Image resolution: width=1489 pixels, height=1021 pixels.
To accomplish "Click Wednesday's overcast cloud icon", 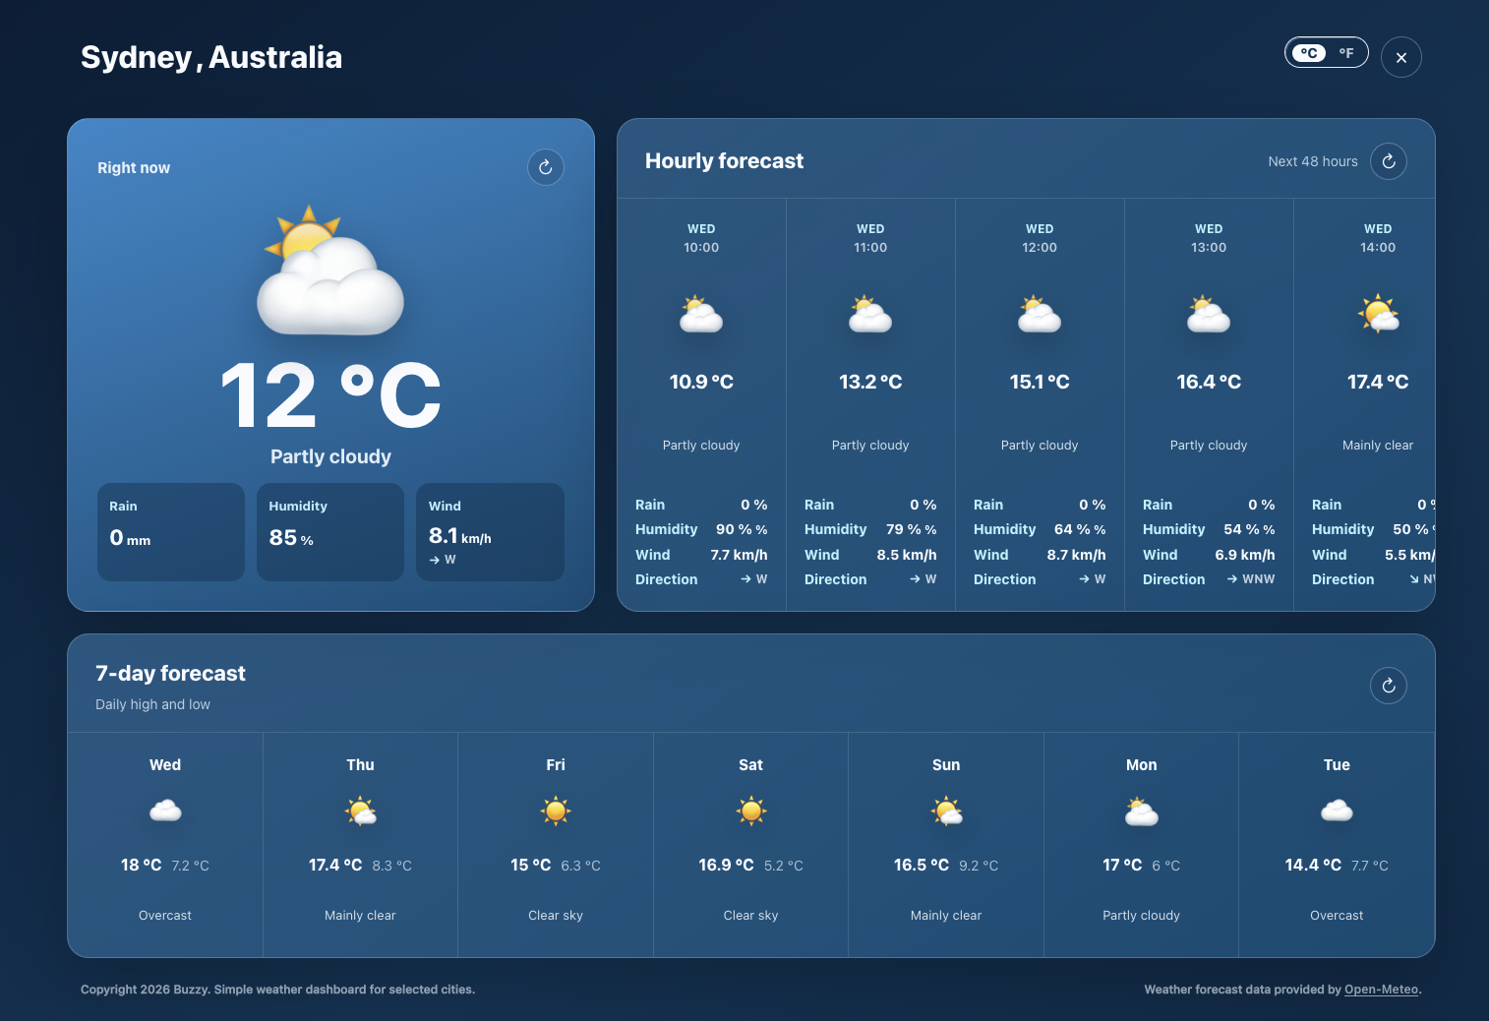I will tap(165, 811).
